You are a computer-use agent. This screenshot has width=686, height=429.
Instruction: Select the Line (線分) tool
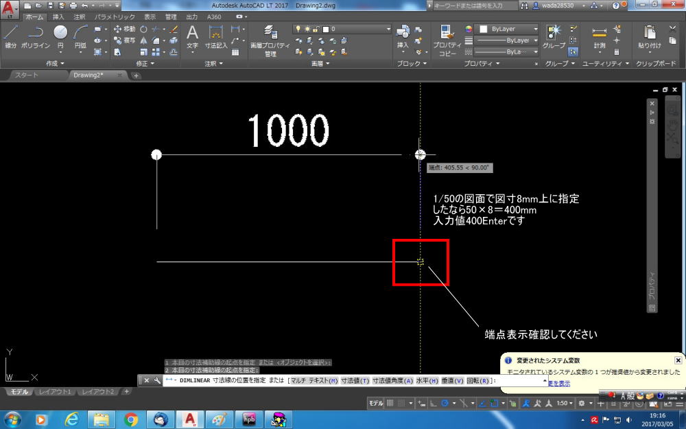click(x=10, y=36)
